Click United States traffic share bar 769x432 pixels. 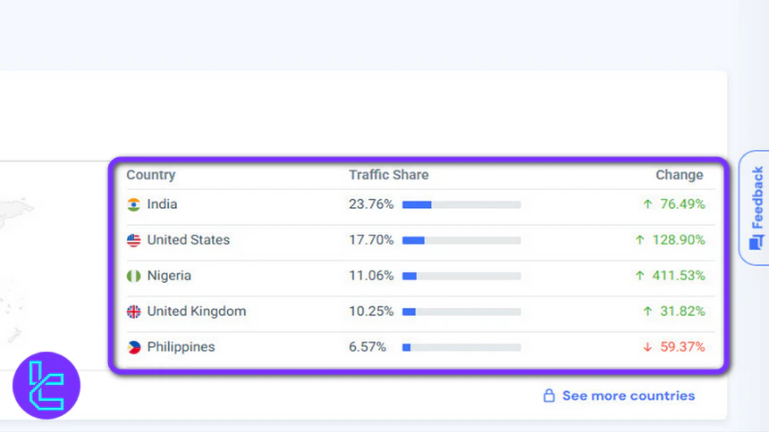tap(461, 240)
